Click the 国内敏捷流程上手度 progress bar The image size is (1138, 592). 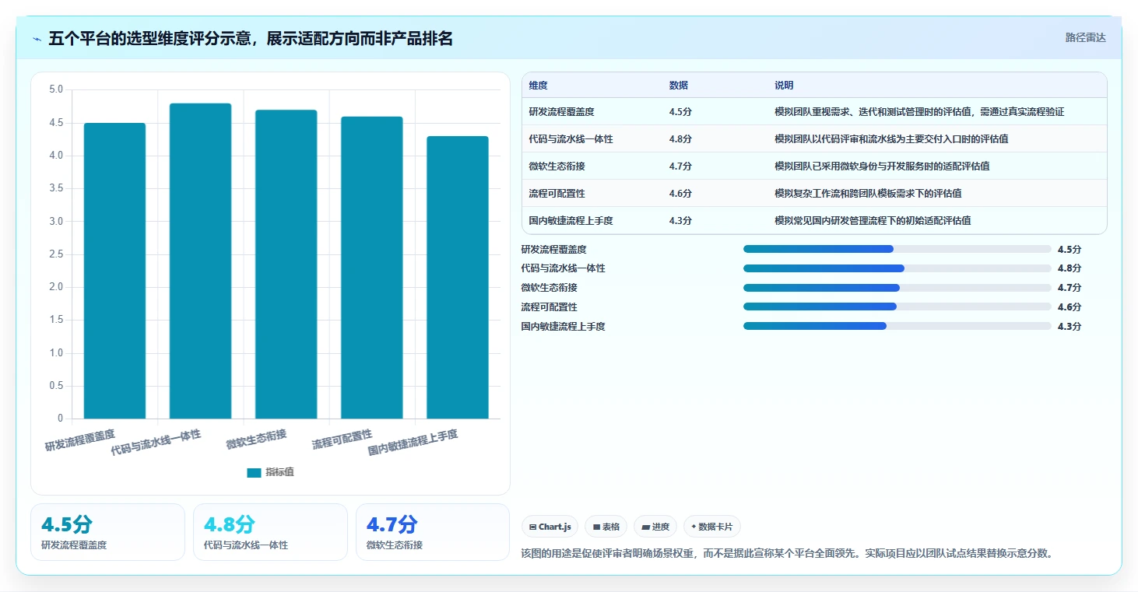[897, 326]
